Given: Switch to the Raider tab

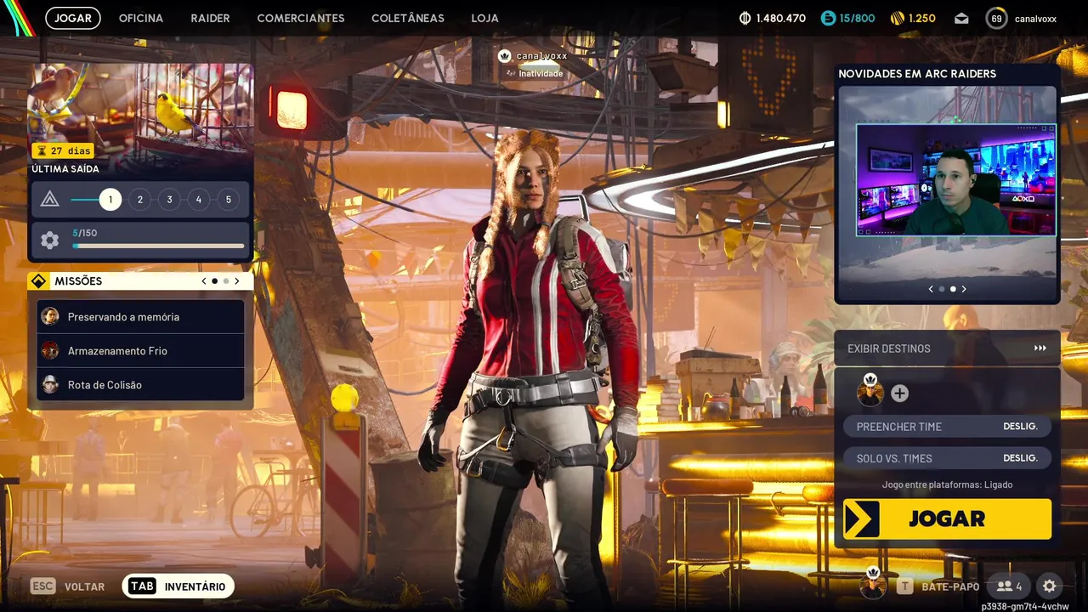Looking at the screenshot, I should 210,18.
